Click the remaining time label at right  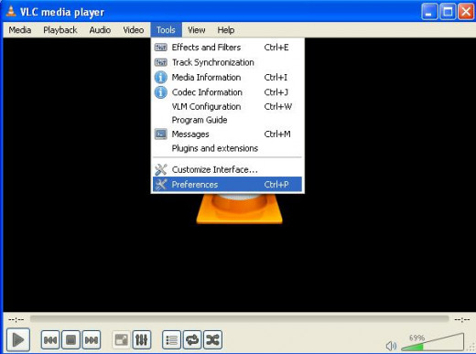[462, 319]
